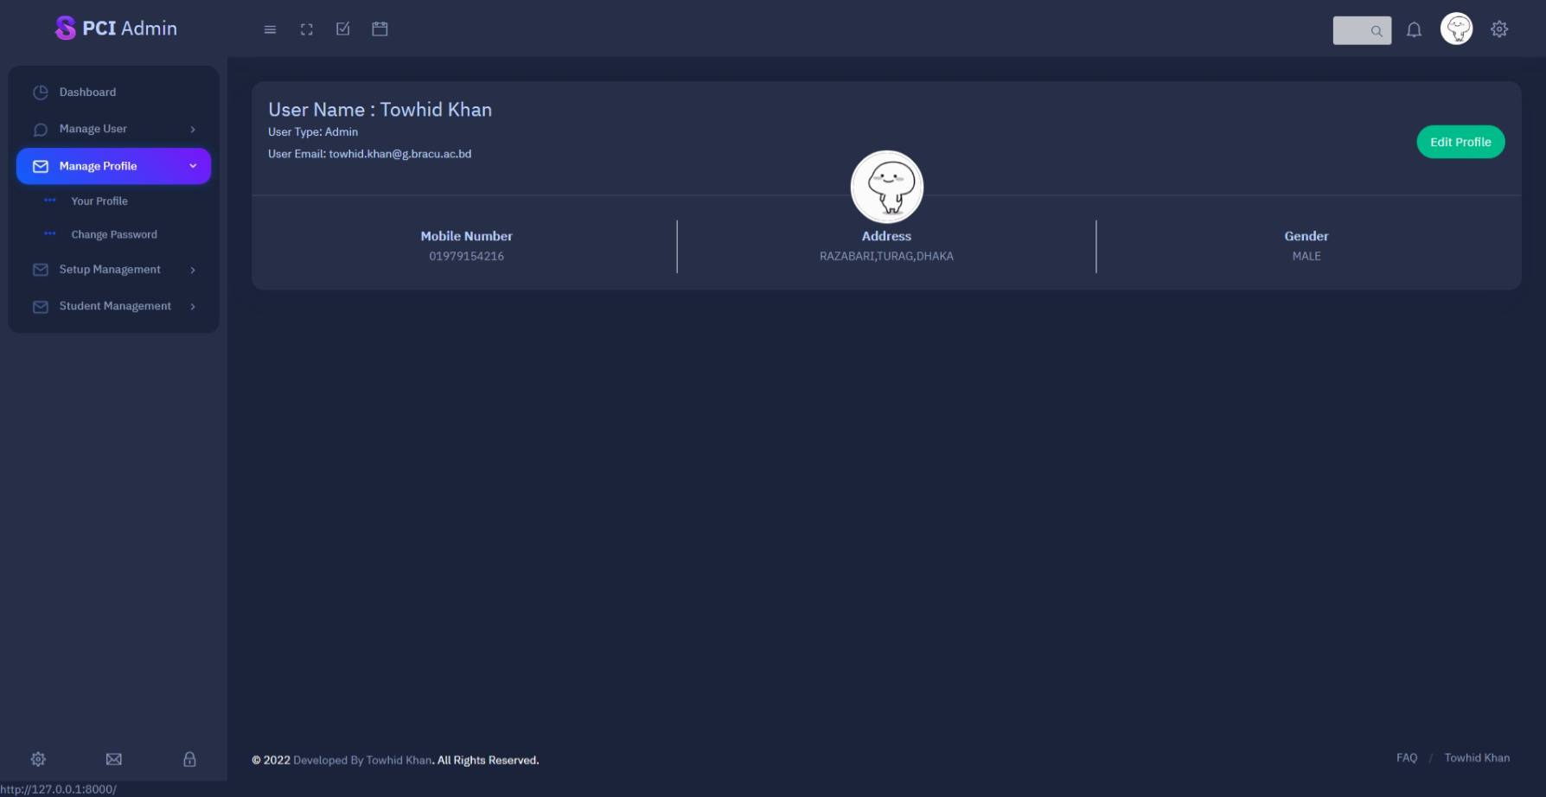1546x797 pixels.
Task: Open settings with the gear icon top right
Action: coord(1499,29)
